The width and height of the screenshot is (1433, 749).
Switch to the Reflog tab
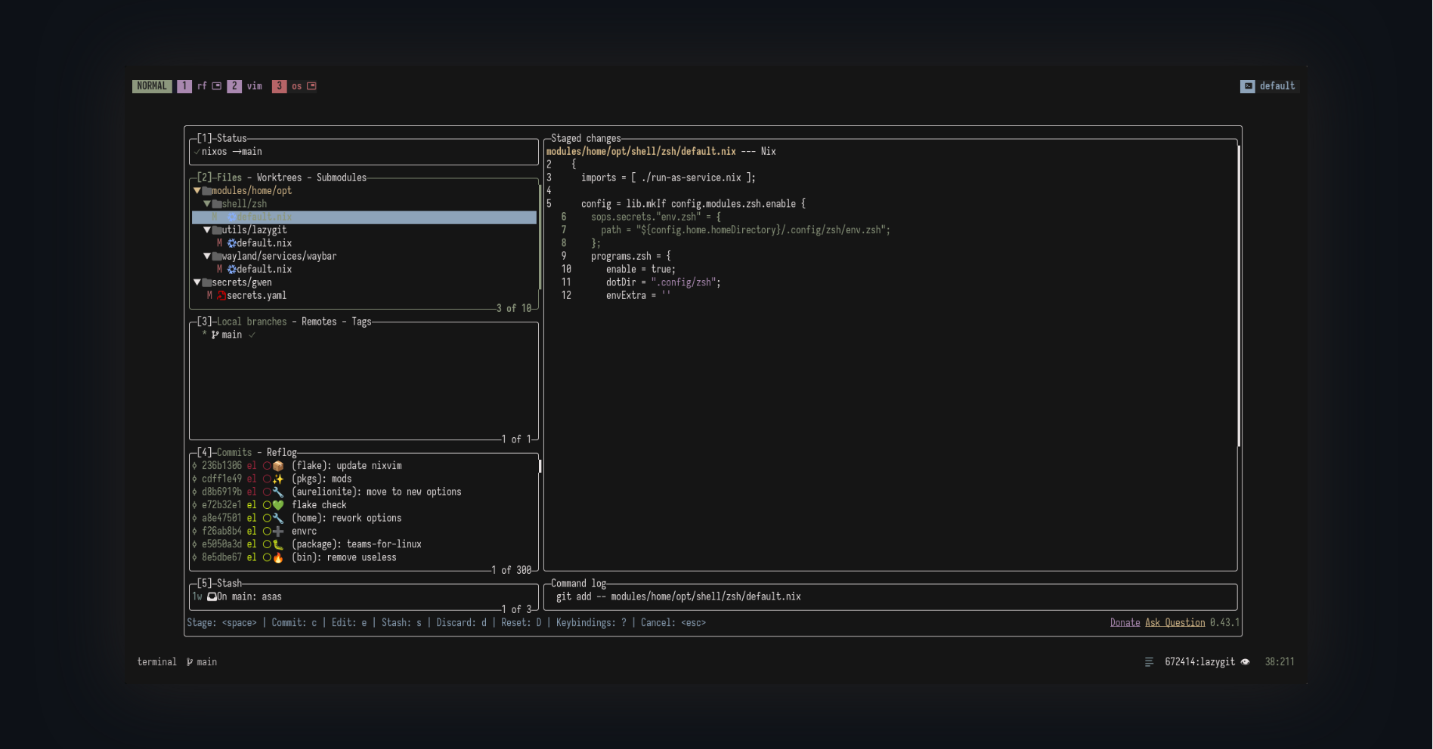(x=282, y=453)
